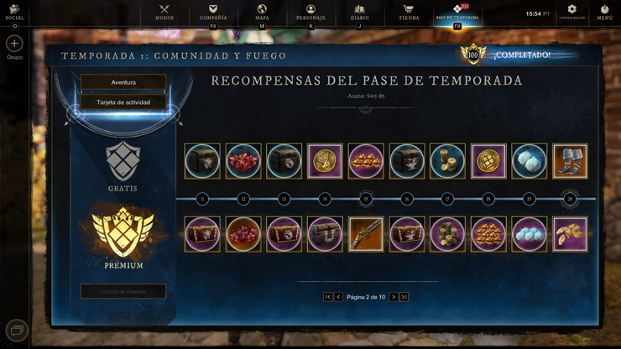Jump to the last rewards page
Image resolution: width=621 pixels, height=349 pixels.
(404, 297)
